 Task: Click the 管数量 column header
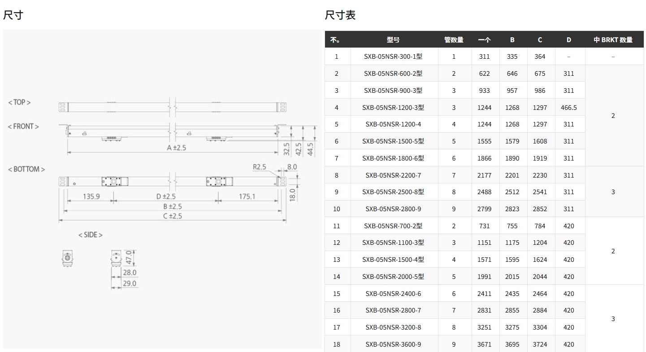click(x=454, y=39)
